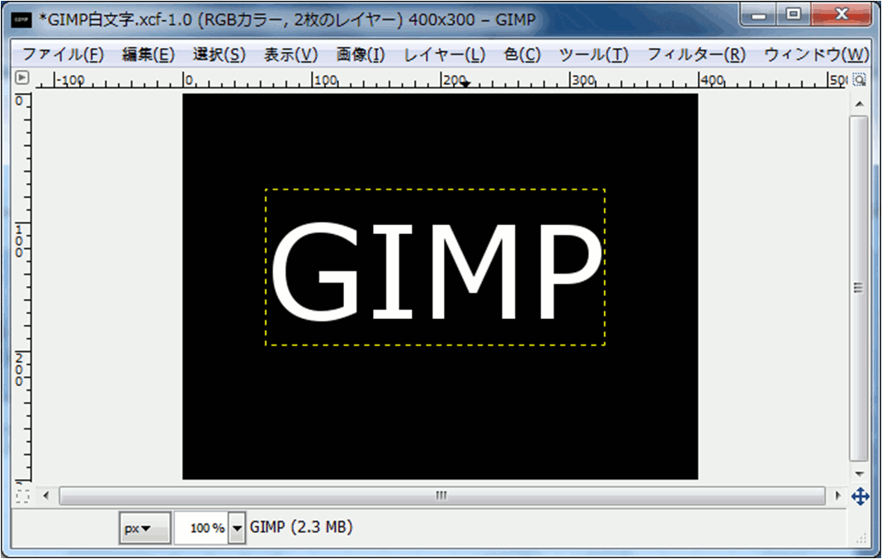Toggle zoom-on-resize magnifier icon at top right
Screen dimensions: 882x559
coord(859,80)
